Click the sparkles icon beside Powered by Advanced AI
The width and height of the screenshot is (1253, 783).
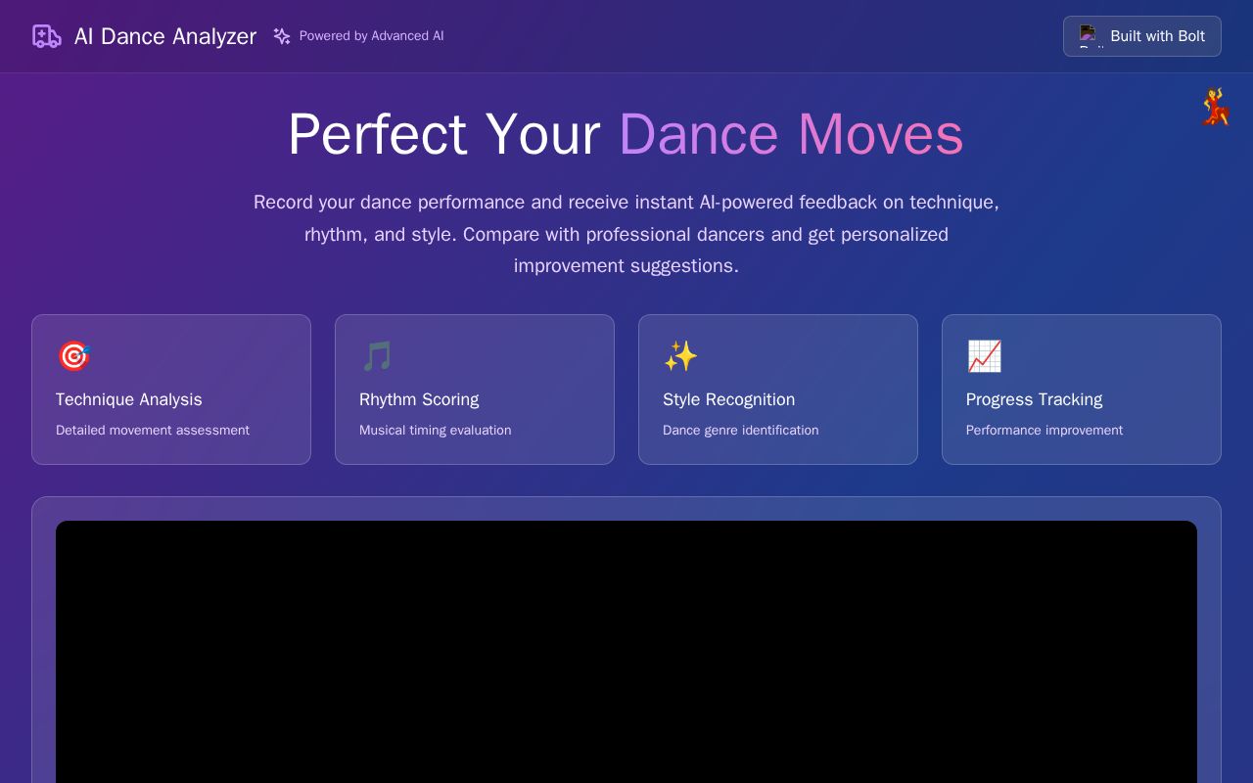[x=282, y=36]
